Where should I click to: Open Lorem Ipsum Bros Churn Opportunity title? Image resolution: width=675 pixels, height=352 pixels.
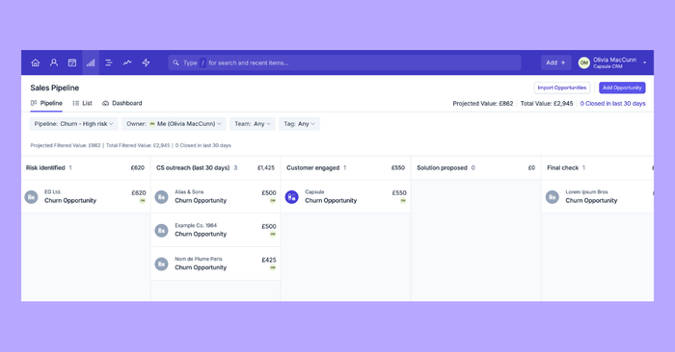coord(591,200)
